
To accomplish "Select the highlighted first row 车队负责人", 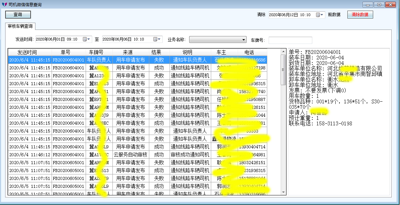I will pyautogui.click(x=99, y=60).
